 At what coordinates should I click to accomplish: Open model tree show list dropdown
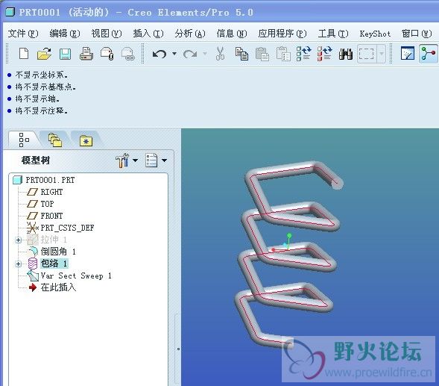pyautogui.click(x=156, y=161)
